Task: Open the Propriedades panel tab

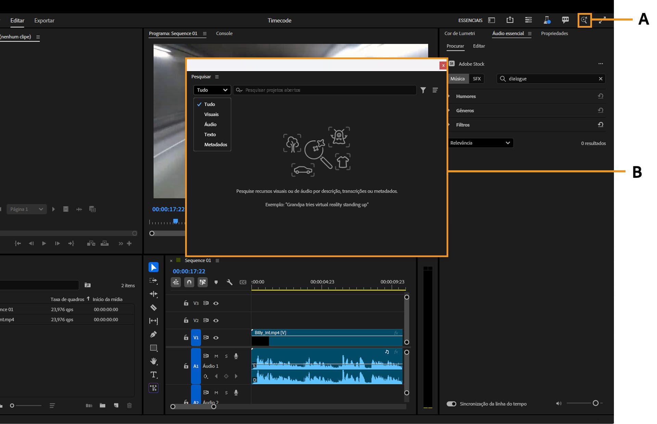Action: [x=554, y=34]
